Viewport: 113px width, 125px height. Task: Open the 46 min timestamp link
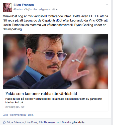pyautogui.click(x=18, y=9)
